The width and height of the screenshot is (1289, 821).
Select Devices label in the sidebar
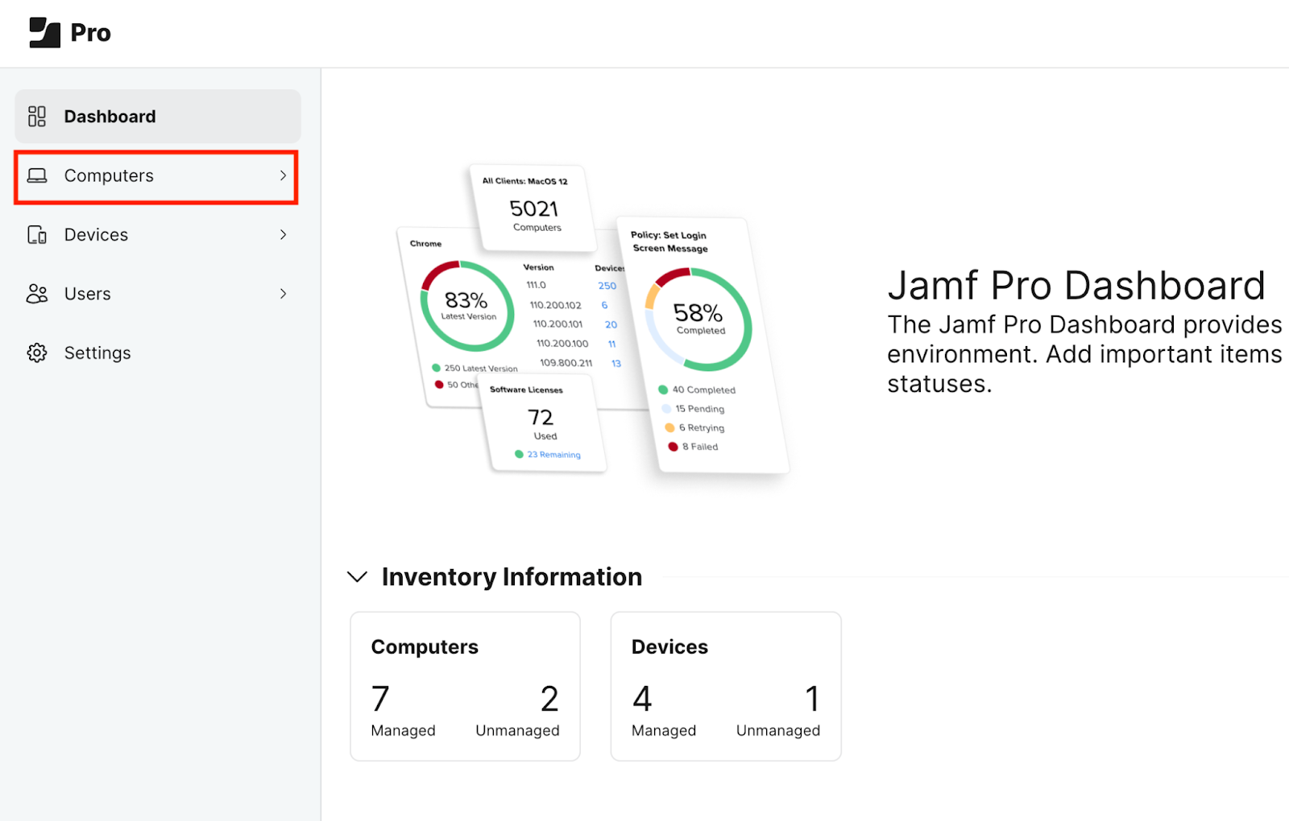[x=96, y=235]
